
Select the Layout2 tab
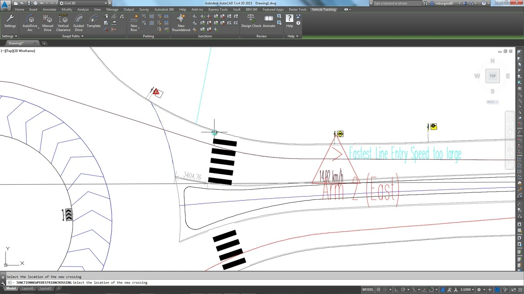45,288
